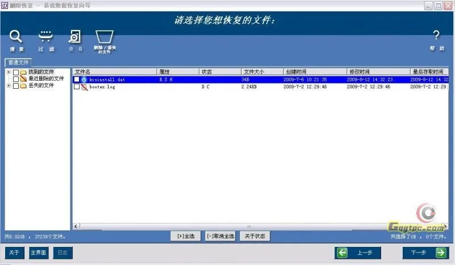Open the Help (帮助) question mark

point(436,35)
